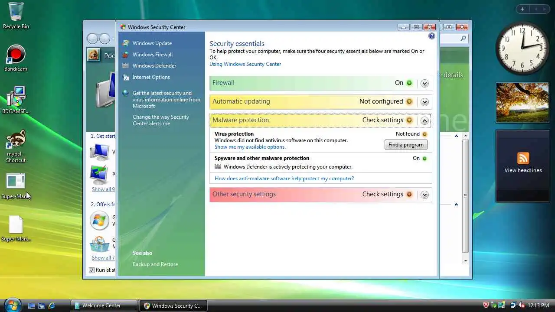Click the Internet Options checklist icon
Viewport: 555px width, 312px height.
126,77
